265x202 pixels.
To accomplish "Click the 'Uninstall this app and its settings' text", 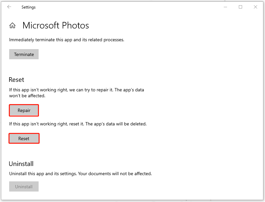I will coord(80,174).
